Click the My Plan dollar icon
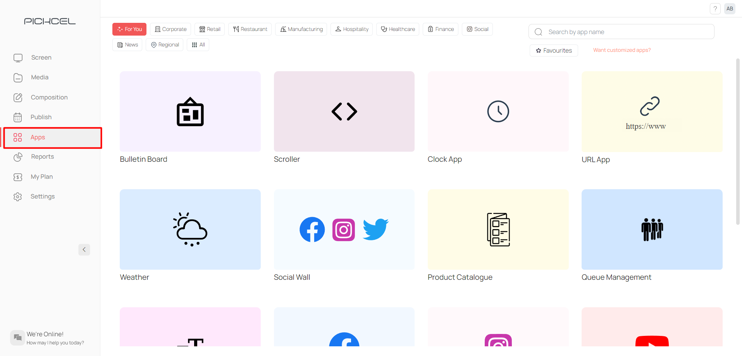Screen dimensions: 742x356 pos(18,177)
